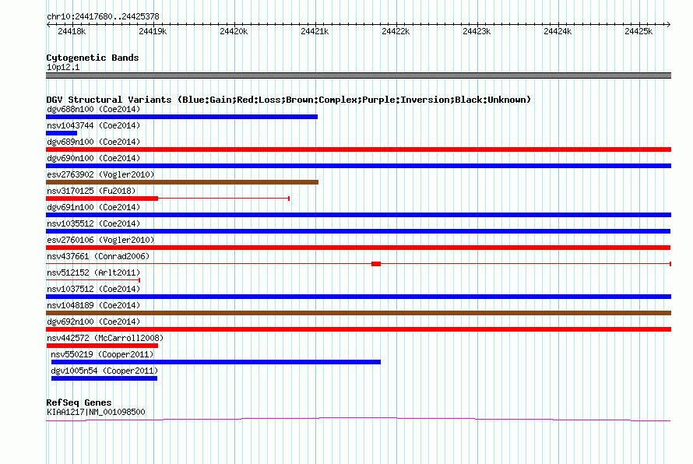Select the red nsv442572 loss bar

click(x=102, y=346)
